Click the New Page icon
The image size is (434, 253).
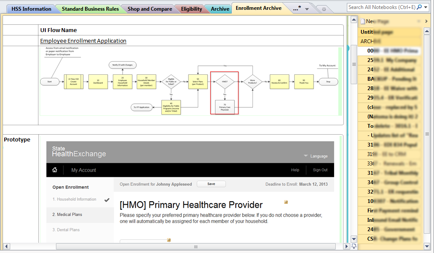click(x=363, y=21)
